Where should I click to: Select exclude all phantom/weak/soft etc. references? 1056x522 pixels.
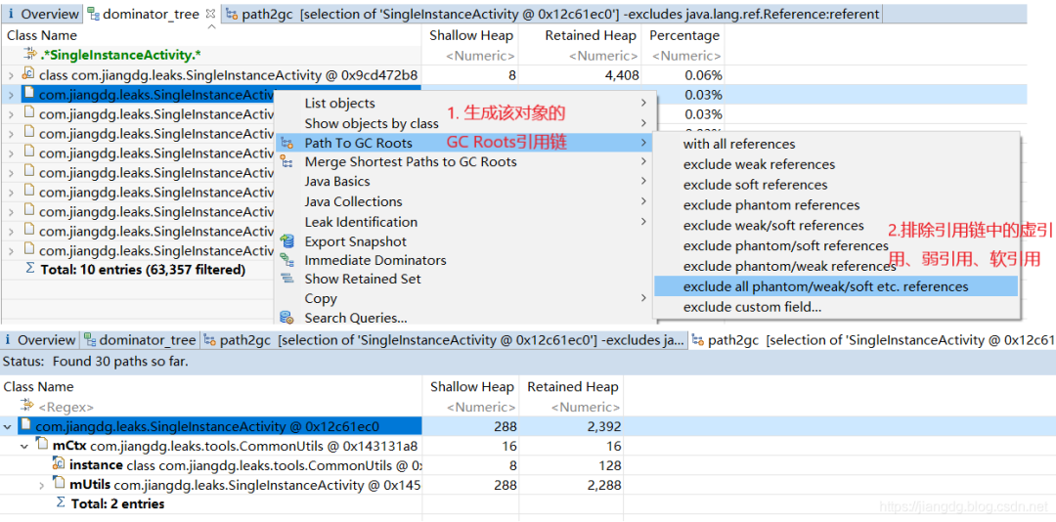click(x=836, y=286)
